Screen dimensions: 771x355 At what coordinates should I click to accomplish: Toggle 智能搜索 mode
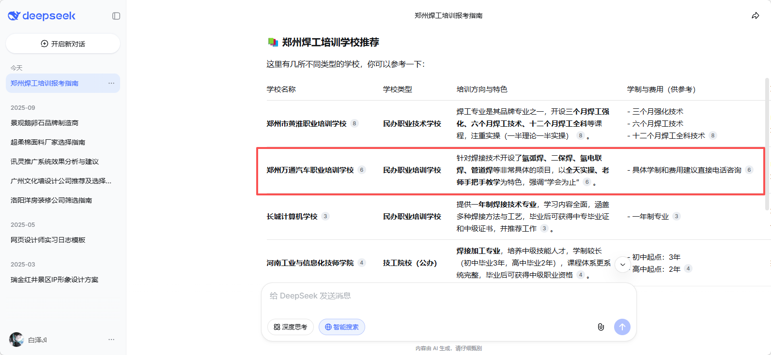click(342, 327)
